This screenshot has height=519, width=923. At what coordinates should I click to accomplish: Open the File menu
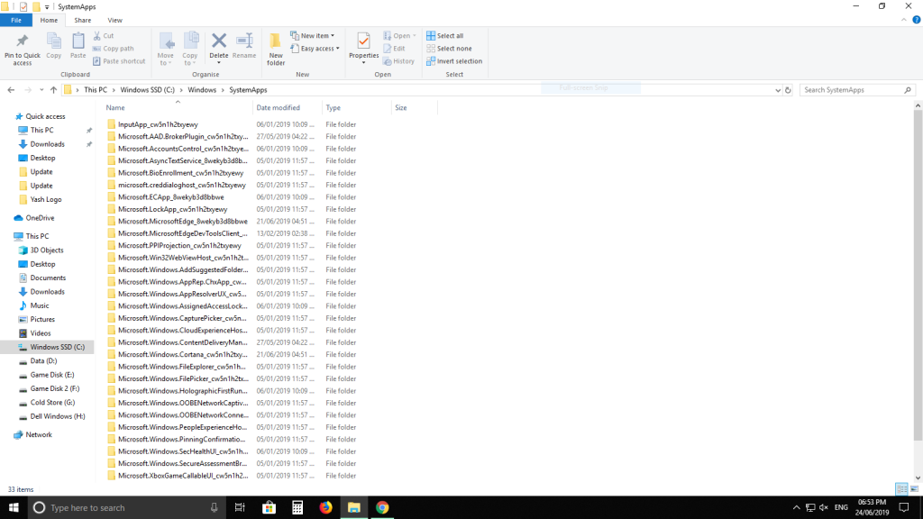(x=16, y=19)
